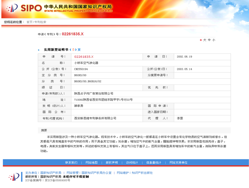Click the blue bullet before 实用新型说明书

[x=39, y=50]
